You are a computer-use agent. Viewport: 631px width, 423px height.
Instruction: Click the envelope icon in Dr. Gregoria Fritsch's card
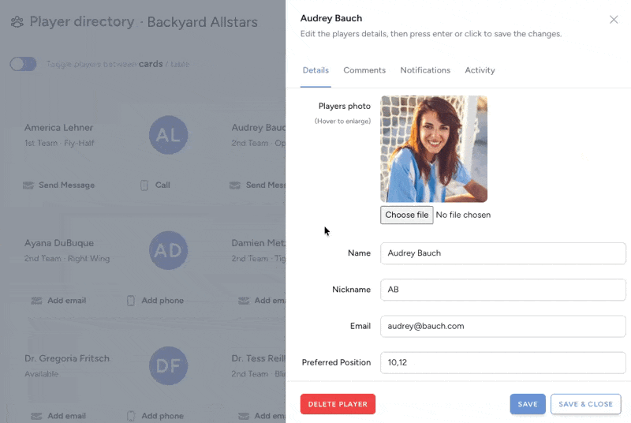point(36,416)
